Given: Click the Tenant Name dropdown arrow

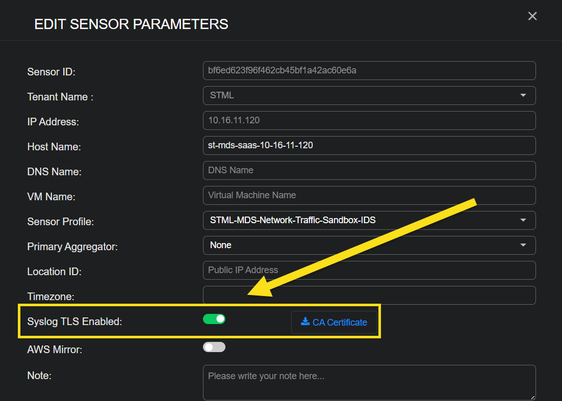Looking at the screenshot, I should coord(523,95).
